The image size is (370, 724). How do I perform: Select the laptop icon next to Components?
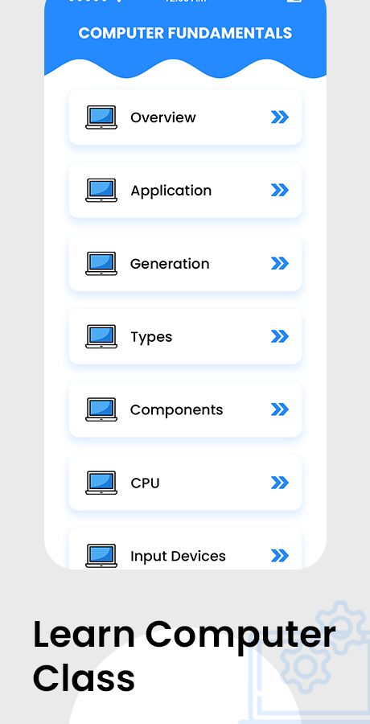[x=101, y=409]
